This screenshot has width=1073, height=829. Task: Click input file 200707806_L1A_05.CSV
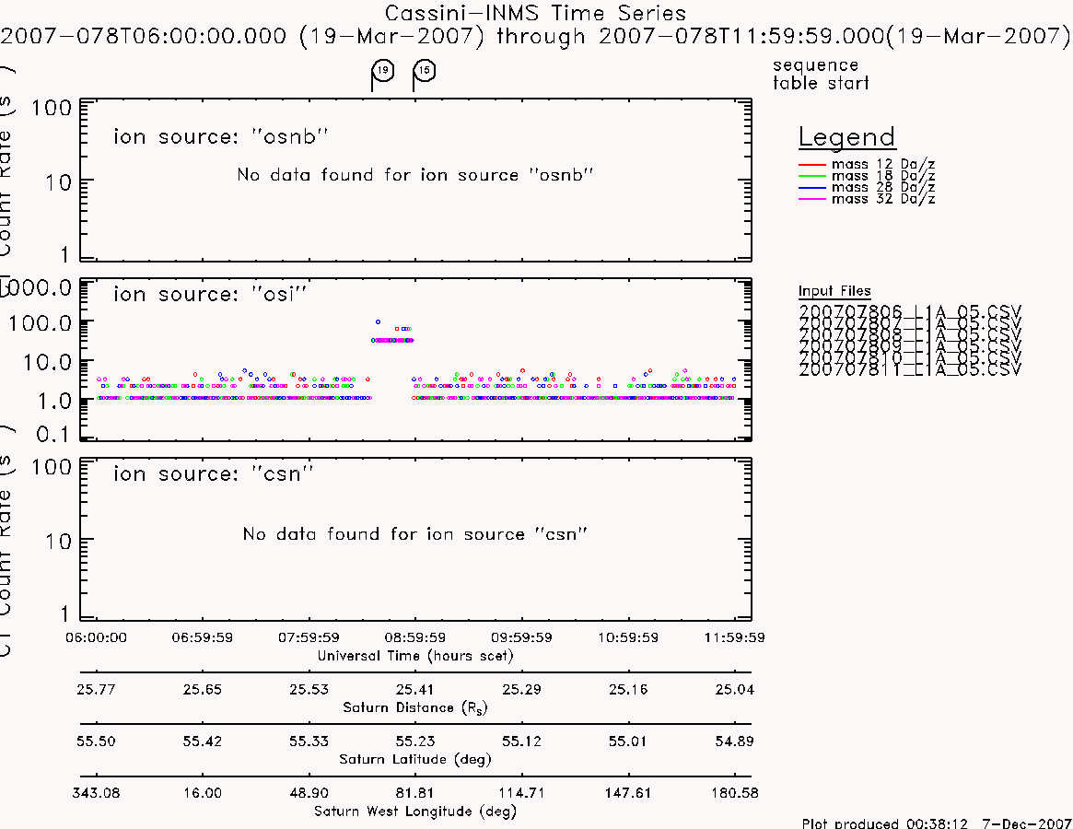coord(909,311)
